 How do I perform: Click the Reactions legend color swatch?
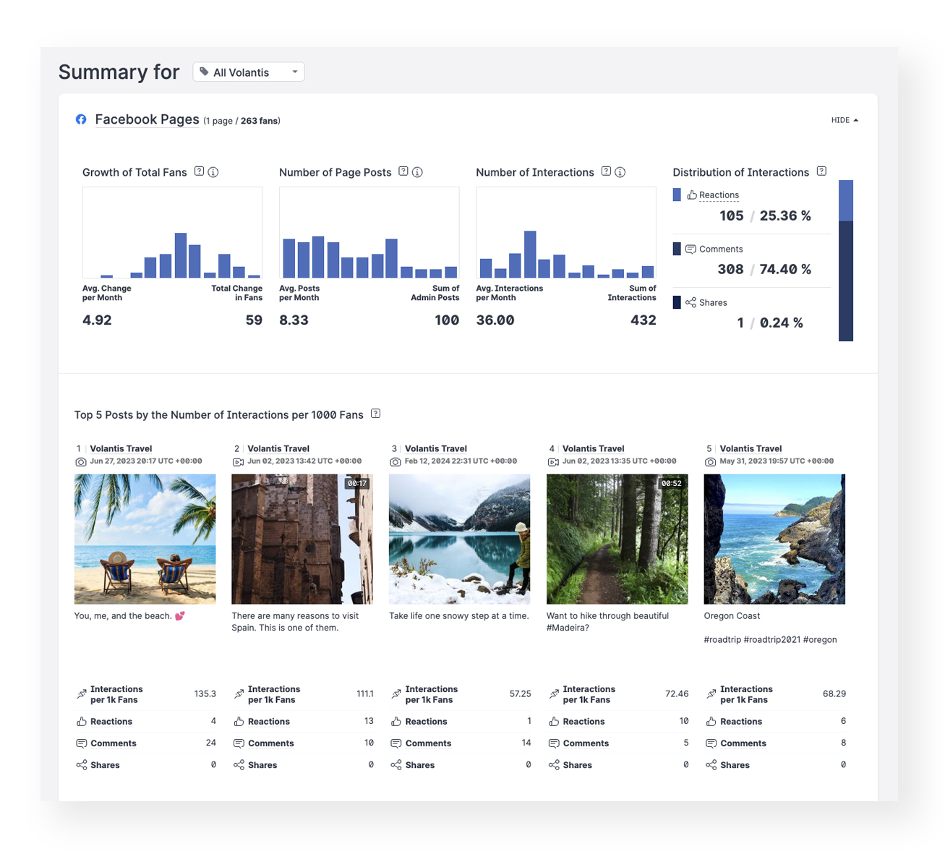click(x=677, y=195)
